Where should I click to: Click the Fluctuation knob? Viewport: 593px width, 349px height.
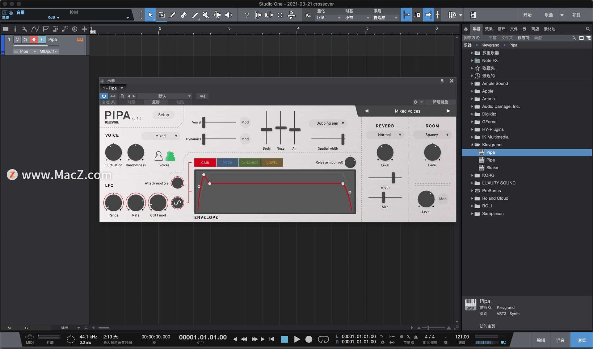pos(113,152)
